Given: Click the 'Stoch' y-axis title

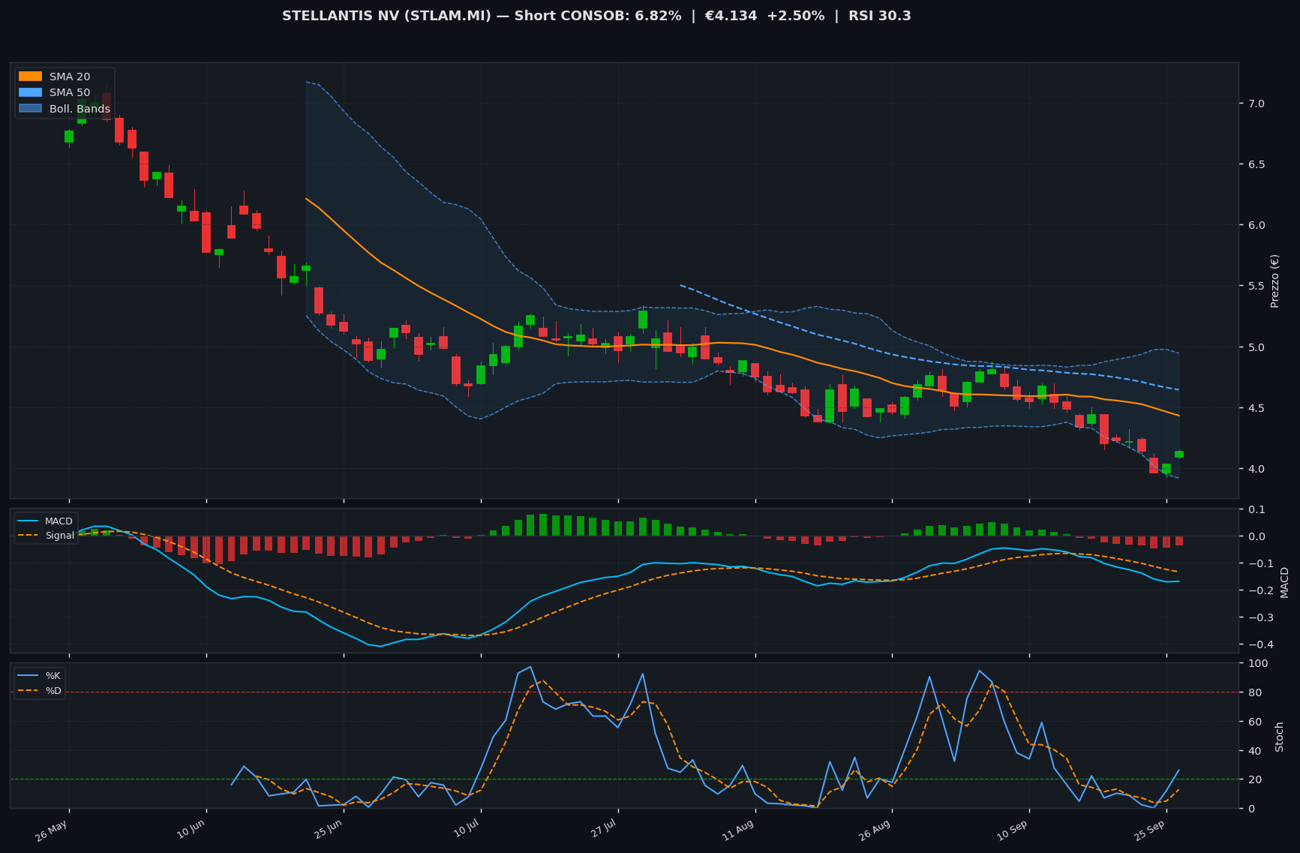Looking at the screenshot, I should 1280,737.
